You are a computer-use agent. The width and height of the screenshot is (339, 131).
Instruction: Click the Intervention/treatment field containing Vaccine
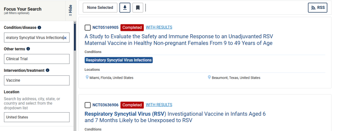tap(37, 80)
